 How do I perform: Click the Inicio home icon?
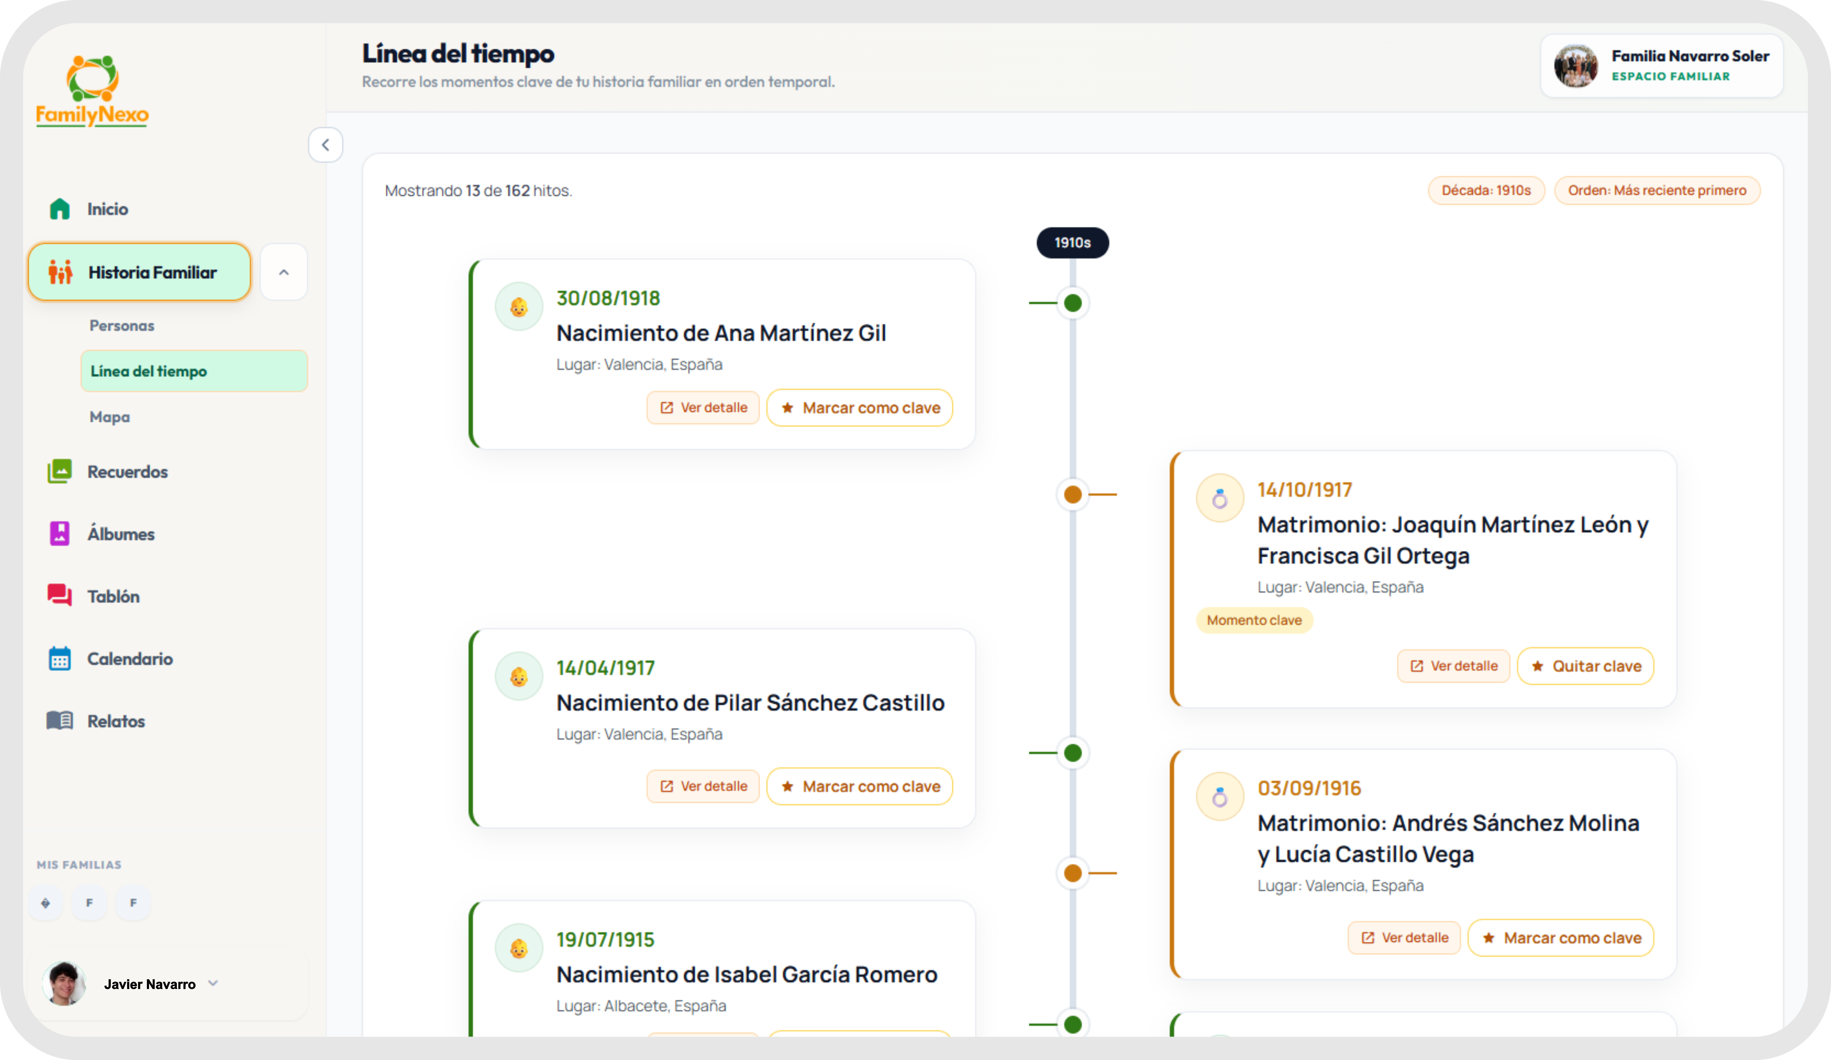[60, 209]
